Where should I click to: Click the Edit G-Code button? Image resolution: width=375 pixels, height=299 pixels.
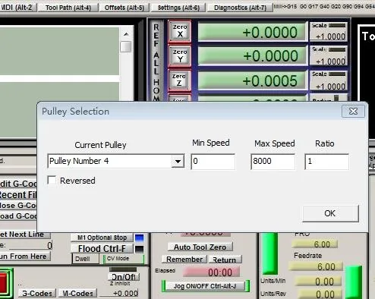coord(18,184)
